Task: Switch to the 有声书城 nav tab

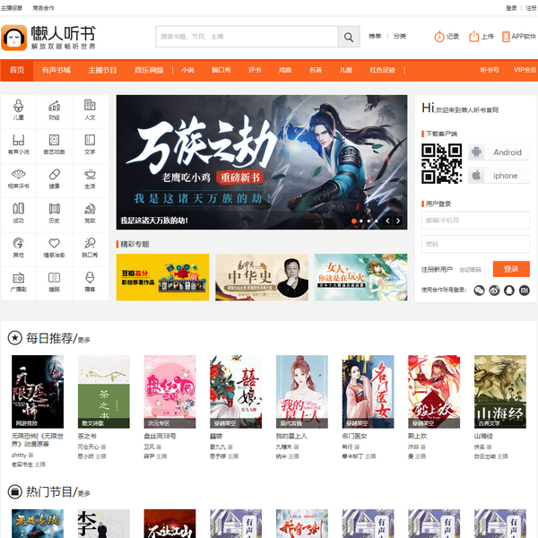Action: [56, 70]
